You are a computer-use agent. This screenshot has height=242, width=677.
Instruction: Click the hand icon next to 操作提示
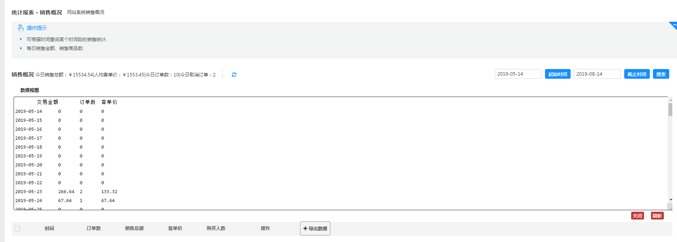click(x=21, y=28)
